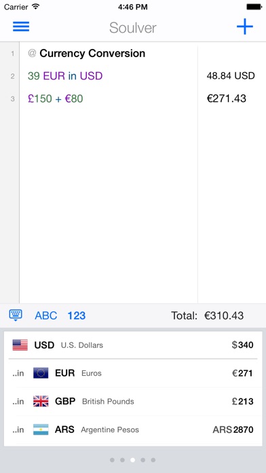266x473 pixels.
Task: Choose the GBP British Pounds row
Action: pos(133,402)
